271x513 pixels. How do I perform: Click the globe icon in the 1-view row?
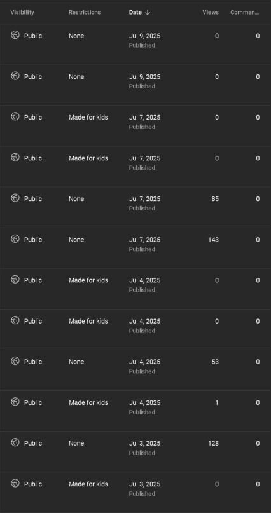pyautogui.click(x=15, y=402)
